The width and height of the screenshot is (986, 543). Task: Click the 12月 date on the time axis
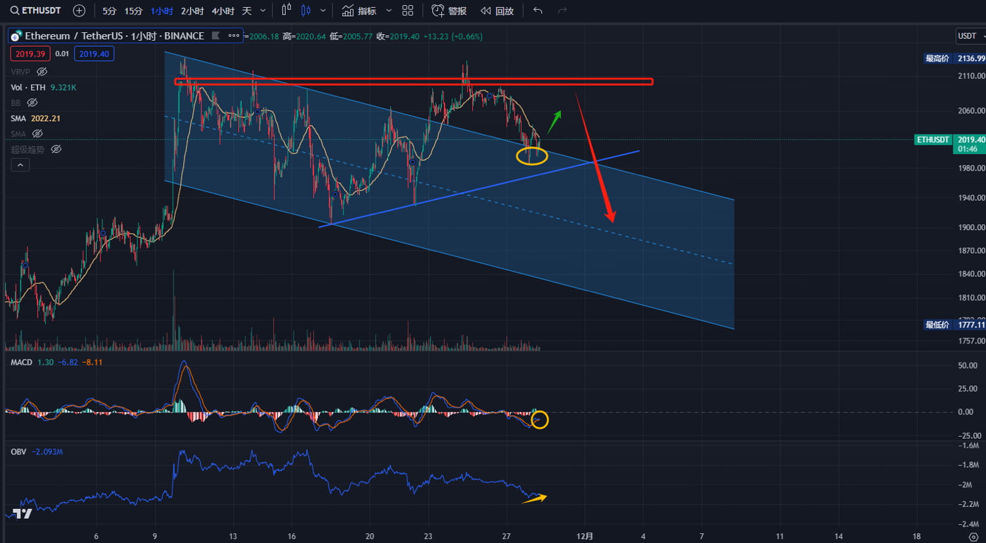(x=585, y=536)
